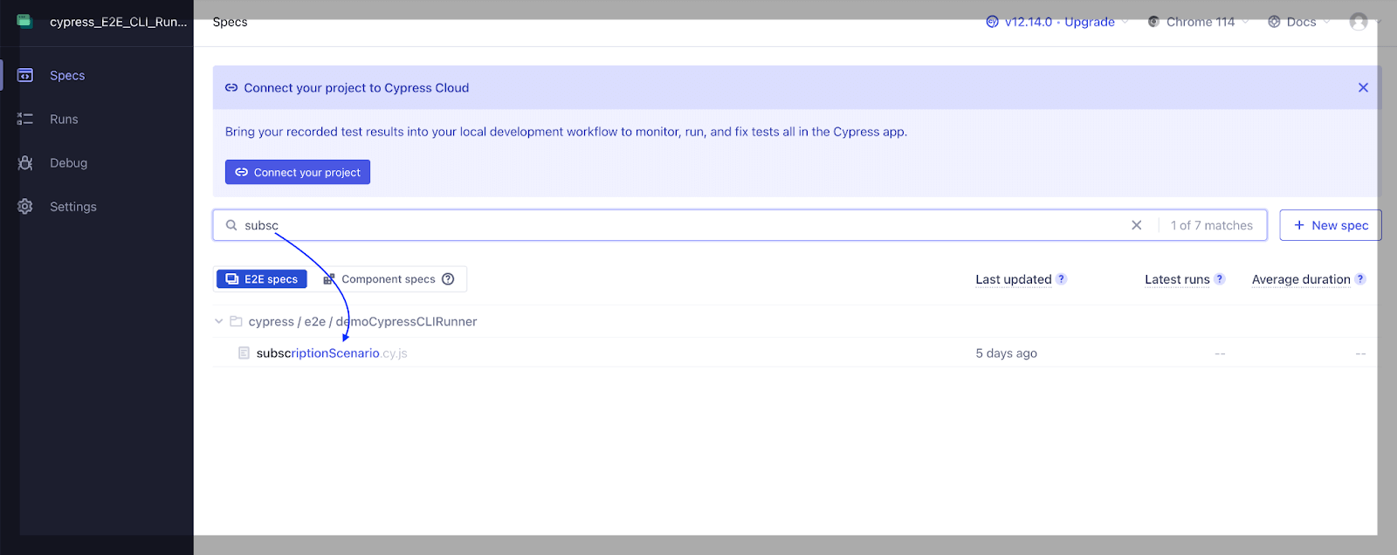Dismiss the Cypress Cloud banner

coord(1363,87)
